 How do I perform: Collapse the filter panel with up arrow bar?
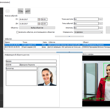pos(69,36)
